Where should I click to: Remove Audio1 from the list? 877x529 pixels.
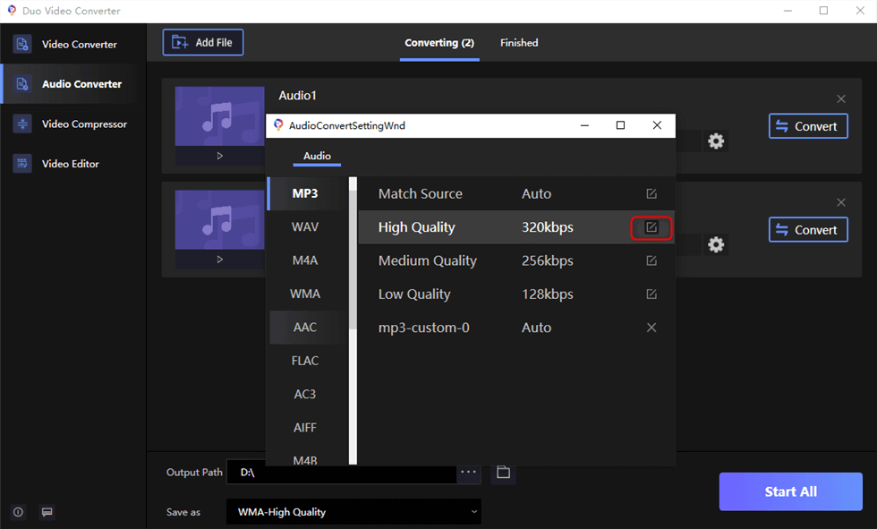(840, 99)
